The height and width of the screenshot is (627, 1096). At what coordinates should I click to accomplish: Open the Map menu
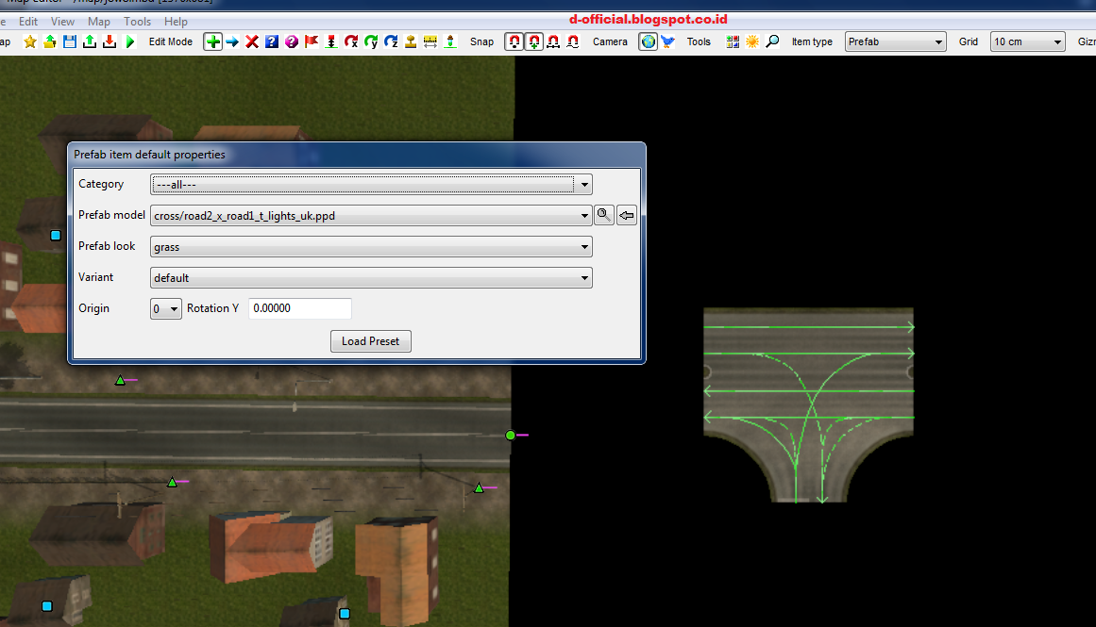[98, 21]
